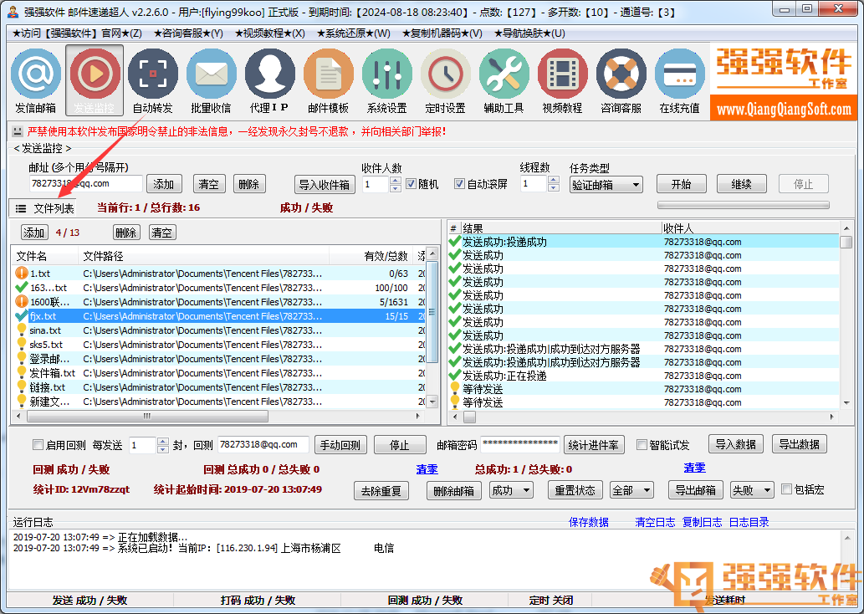The image size is (864, 614).
Task: Enable the 启用回测 checkbox
Action: [x=38, y=445]
